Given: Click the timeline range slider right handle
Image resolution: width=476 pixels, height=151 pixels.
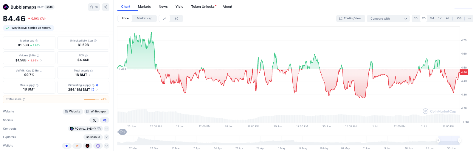Looking at the screenshot, I should point(459,140).
